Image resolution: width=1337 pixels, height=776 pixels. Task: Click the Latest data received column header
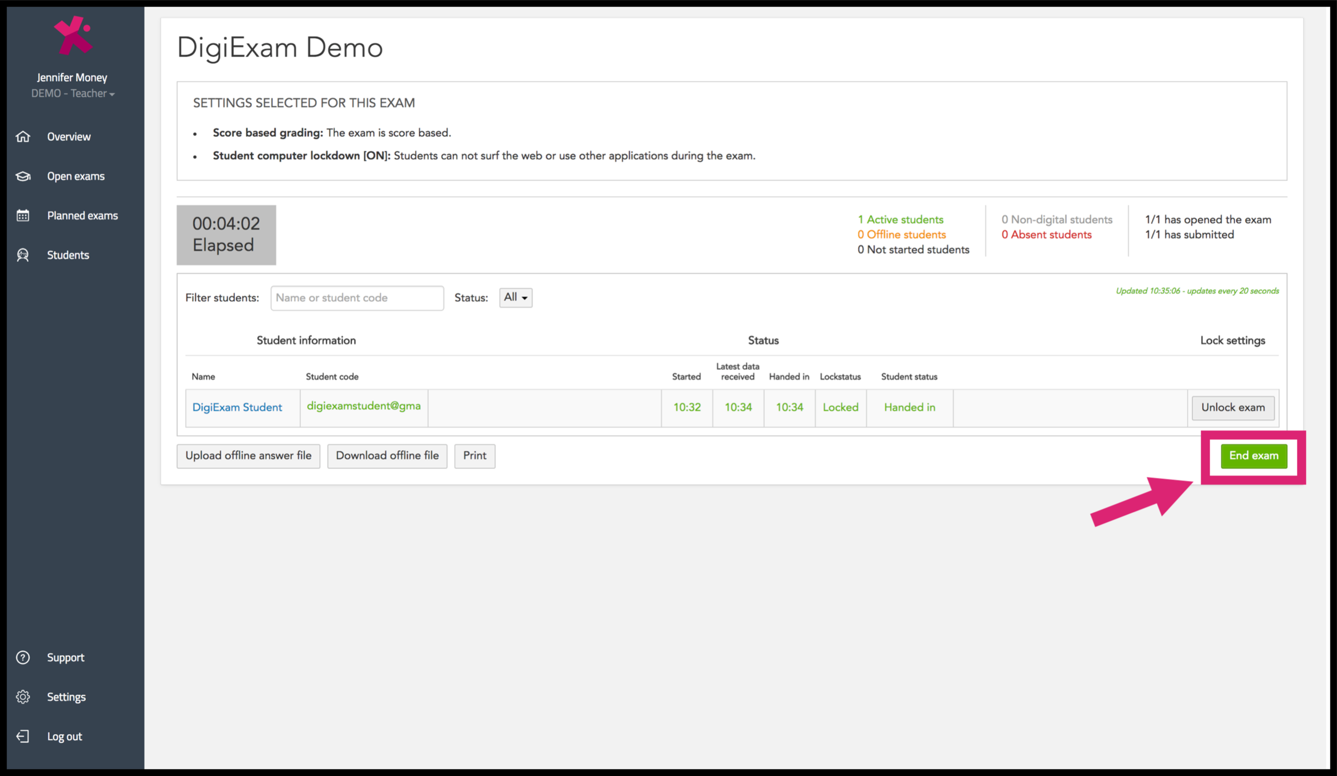pos(738,371)
